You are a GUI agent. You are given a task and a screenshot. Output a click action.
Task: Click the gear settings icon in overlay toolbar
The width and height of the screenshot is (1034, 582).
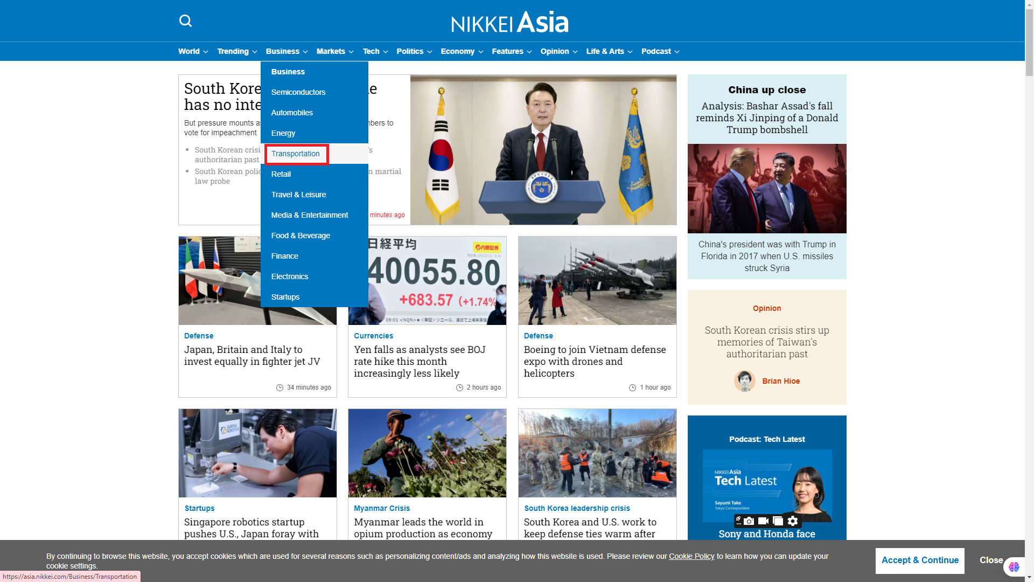pos(793,521)
